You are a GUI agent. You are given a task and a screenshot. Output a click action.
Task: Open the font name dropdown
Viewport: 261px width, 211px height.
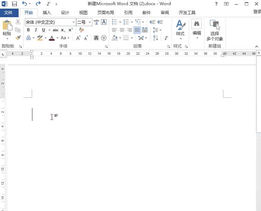click(73, 22)
